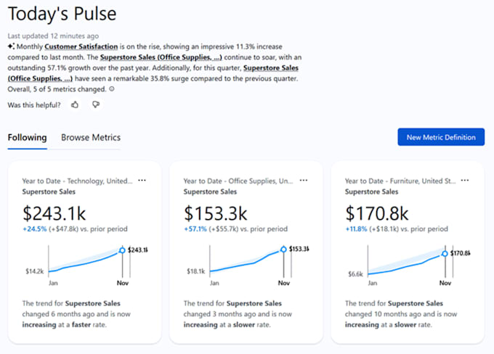
Task: Click the thumbs up helpful icon
Action: tap(75, 104)
